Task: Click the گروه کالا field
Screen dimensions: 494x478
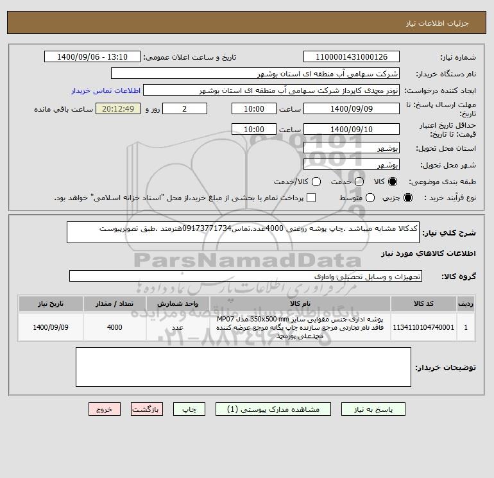Action: [x=246, y=276]
